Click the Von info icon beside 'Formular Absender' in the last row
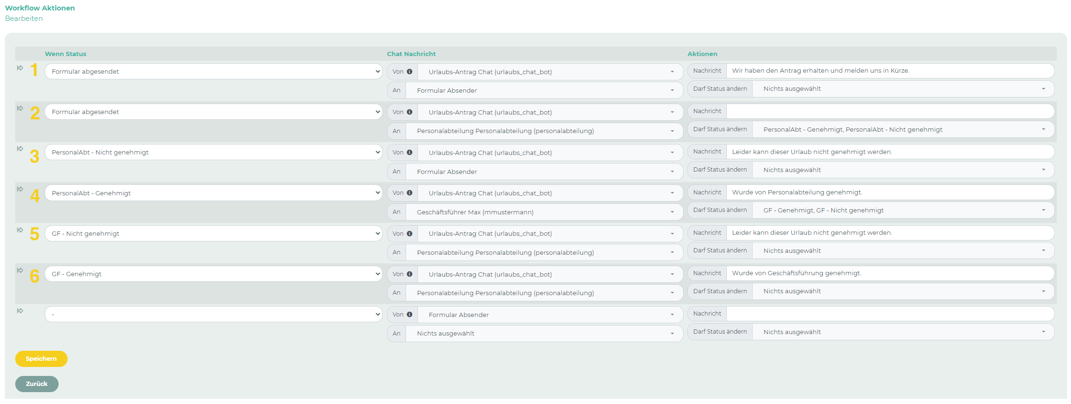This screenshot has width=1071, height=404. pos(409,315)
